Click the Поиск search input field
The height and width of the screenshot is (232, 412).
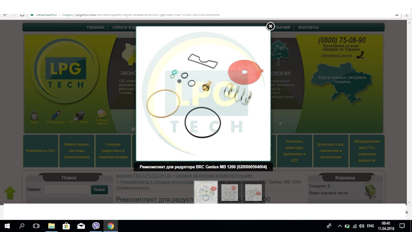(67, 189)
